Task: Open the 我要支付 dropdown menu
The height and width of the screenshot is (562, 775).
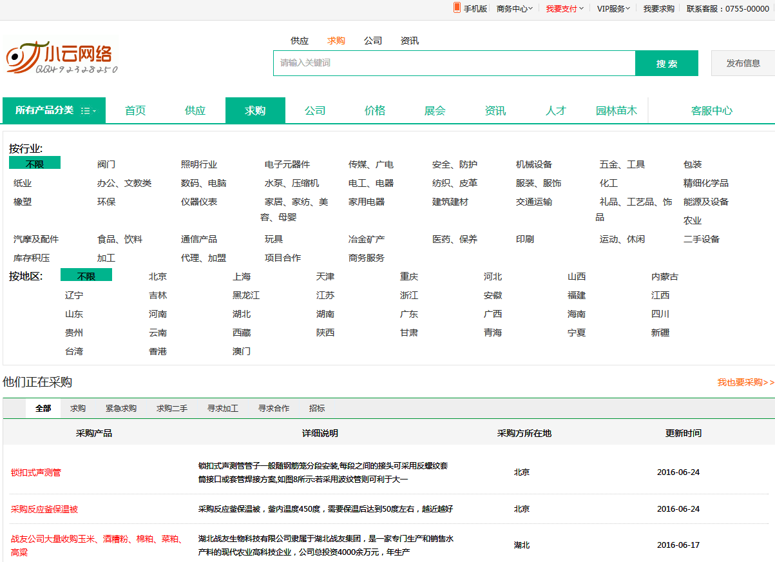Action: tap(564, 9)
